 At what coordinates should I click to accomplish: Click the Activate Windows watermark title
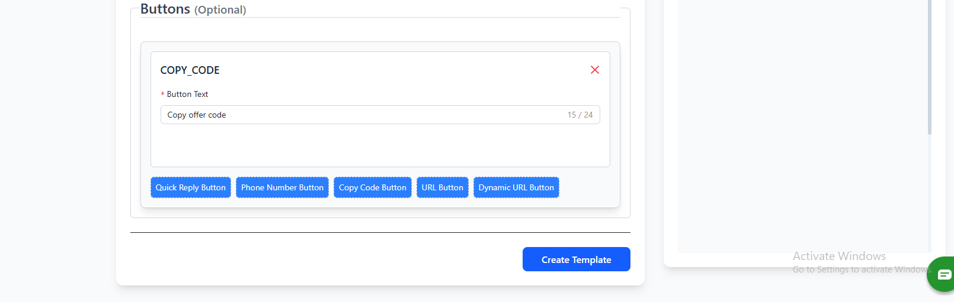(x=839, y=256)
